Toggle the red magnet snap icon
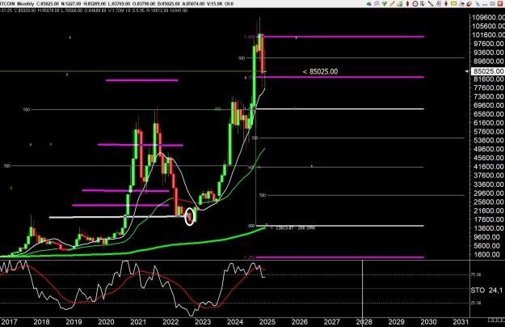The height and width of the screenshot is (327, 505). pos(469,4)
